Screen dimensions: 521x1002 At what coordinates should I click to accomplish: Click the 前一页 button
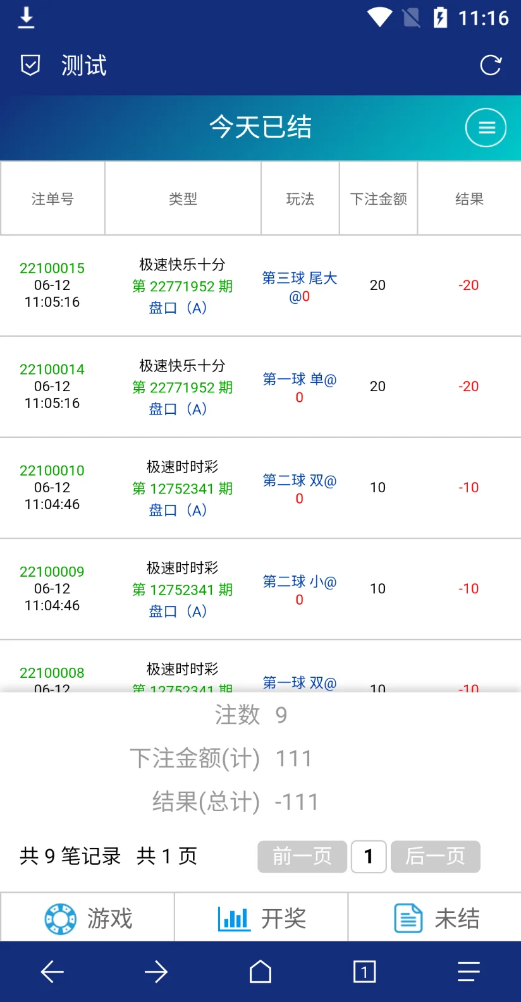click(x=302, y=856)
